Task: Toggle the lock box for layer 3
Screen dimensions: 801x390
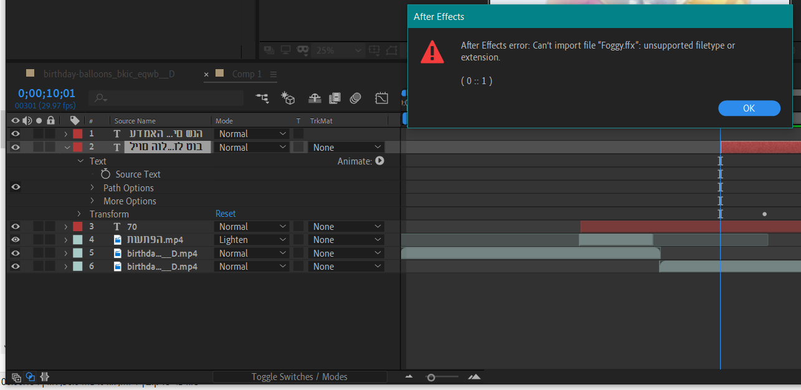Action: tap(50, 227)
